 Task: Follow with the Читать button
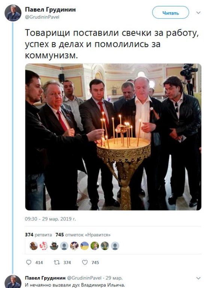[171, 13]
